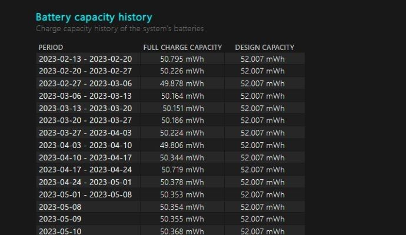Select the 50.795 mWh full charge value
Screen dimensions: 406x235
tap(182, 59)
